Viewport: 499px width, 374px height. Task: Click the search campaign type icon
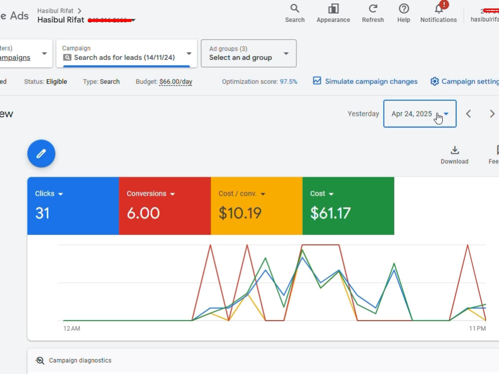point(67,57)
